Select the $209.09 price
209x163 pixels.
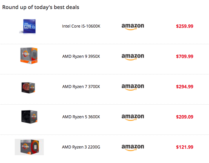[185, 117]
